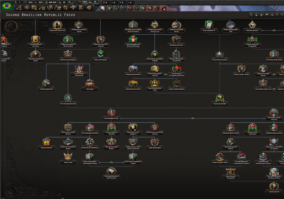The width and height of the screenshot is (284, 199).
Task: Select the Support the Sugar Barons focus
Action: (263, 71)
